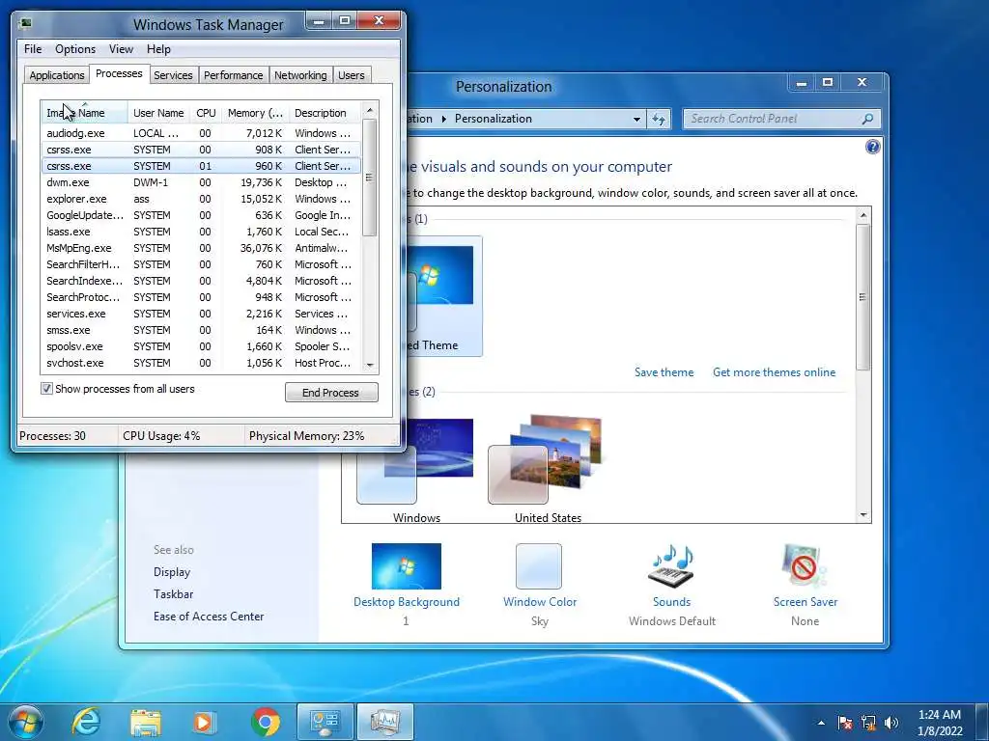The height and width of the screenshot is (741, 989).
Task: Launch Windows Media Player from taskbar
Action: pyautogui.click(x=204, y=722)
